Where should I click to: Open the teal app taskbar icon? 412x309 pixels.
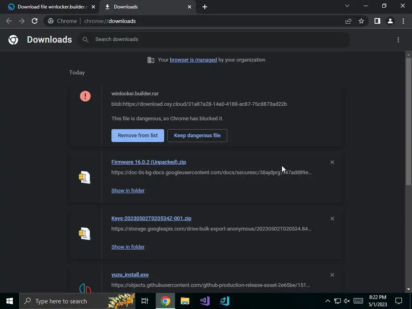pos(225,301)
